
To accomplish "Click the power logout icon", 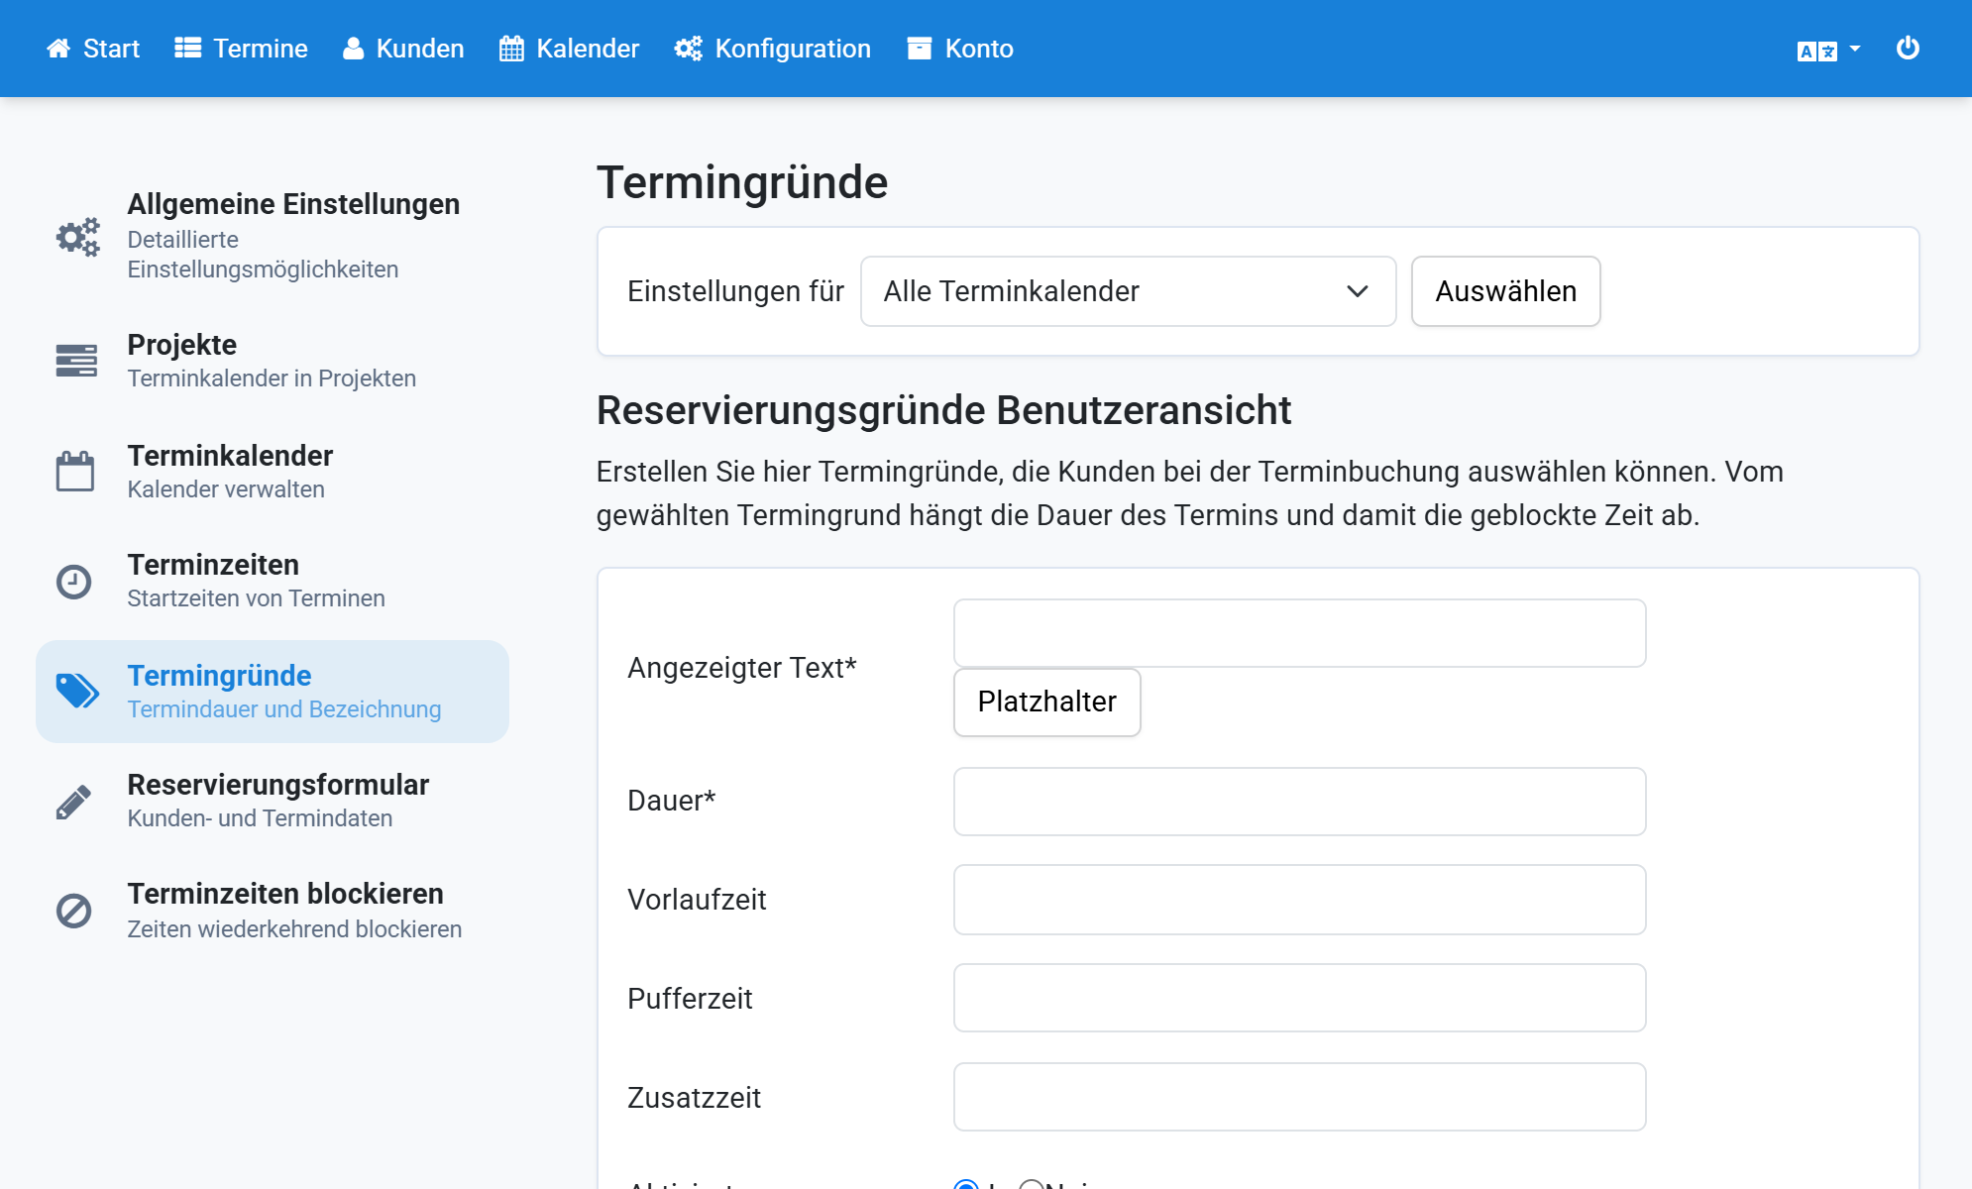I will (x=1908, y=48).
